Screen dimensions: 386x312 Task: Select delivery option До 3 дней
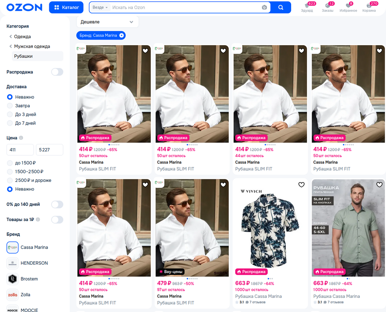coord(10,114)
